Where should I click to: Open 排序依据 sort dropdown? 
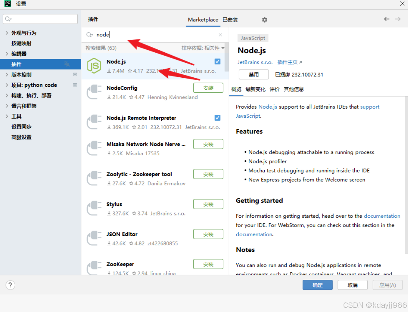coord(203,48)
